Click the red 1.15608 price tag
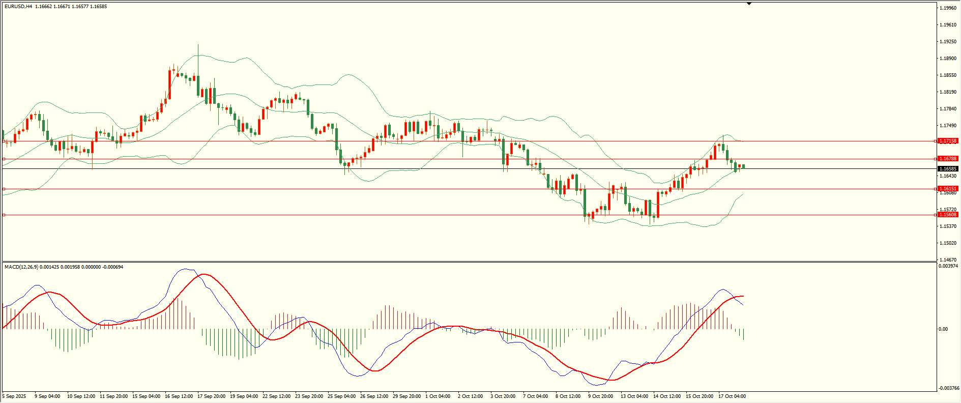The image size is (961, 403). (x=948, y=215)
